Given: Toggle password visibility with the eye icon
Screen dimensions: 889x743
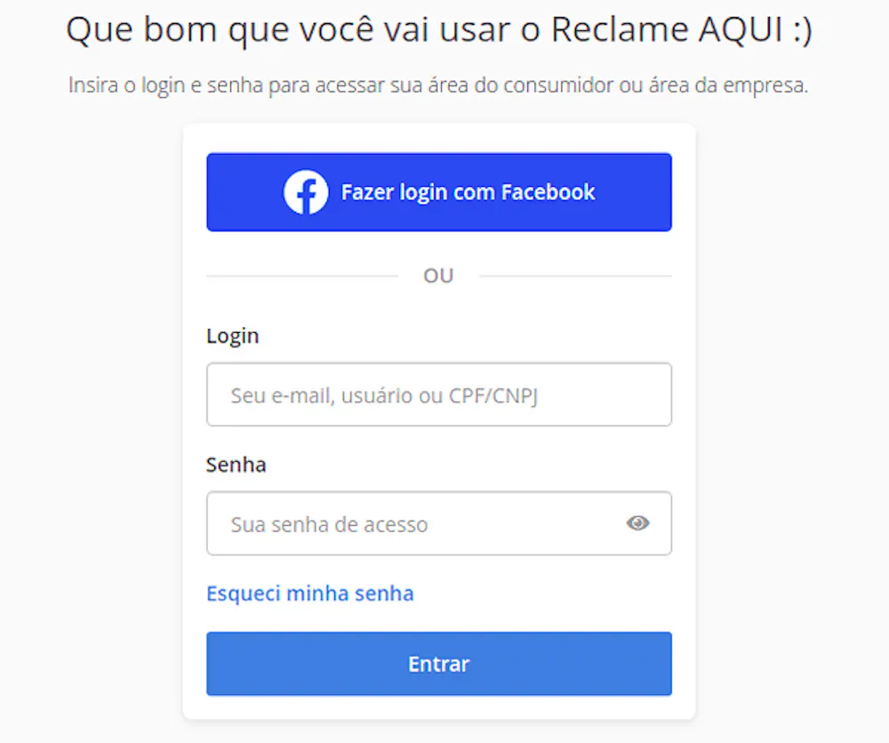Looking at the screenshot, I should (637, 523).
